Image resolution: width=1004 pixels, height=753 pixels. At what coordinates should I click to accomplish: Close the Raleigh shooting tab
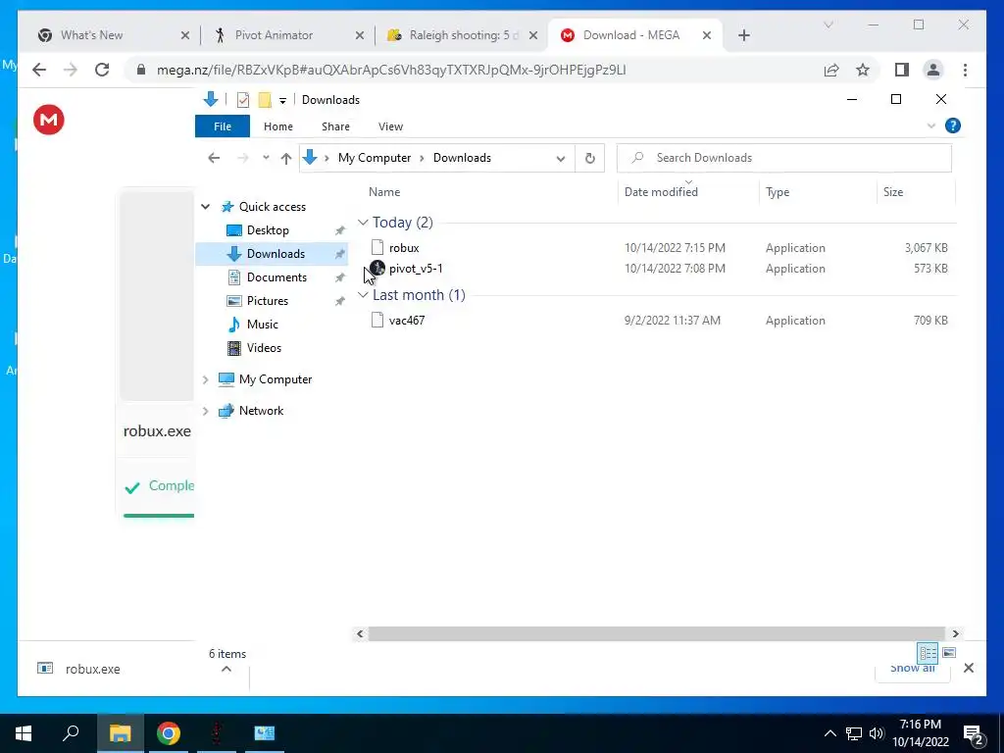pos(532,36)
